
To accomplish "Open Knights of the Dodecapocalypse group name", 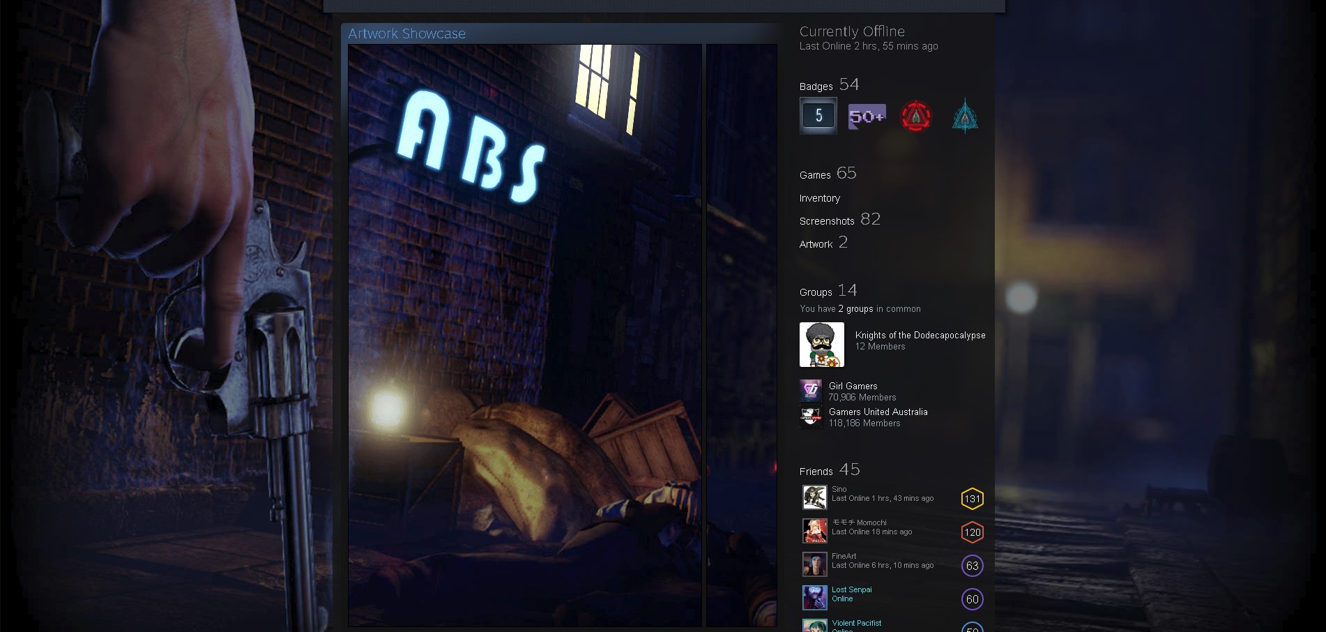I will click(920, 336).
